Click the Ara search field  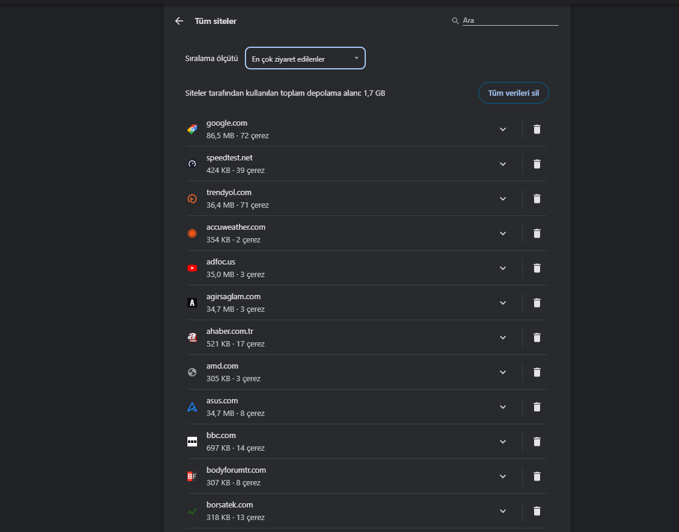click(x=510, y=20)
